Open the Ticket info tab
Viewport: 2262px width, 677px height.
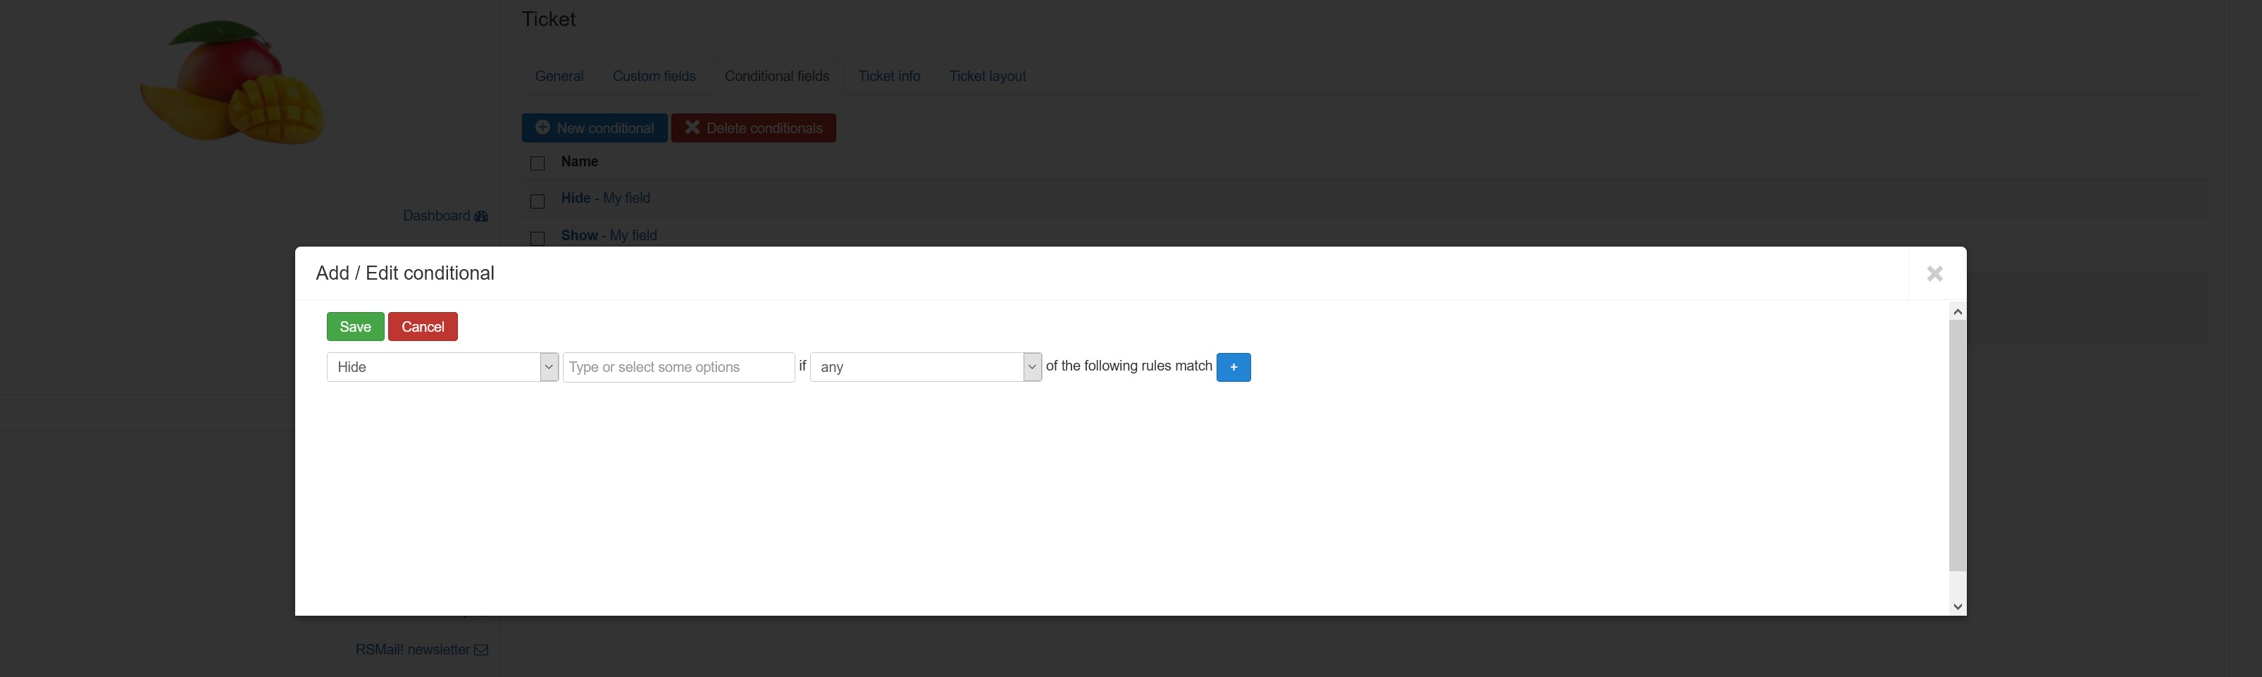888,76
